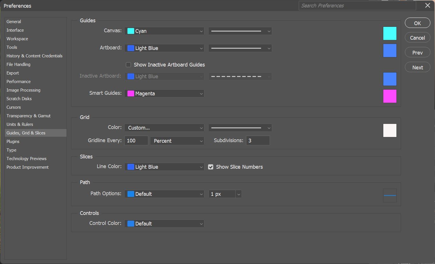Confirm preferences with OK
The width and height of the screenshot is (435, 264).
click(x=417, y=23)
